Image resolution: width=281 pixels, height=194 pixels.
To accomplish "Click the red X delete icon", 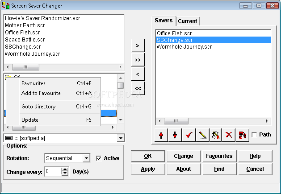I will (x=228, y=135).
